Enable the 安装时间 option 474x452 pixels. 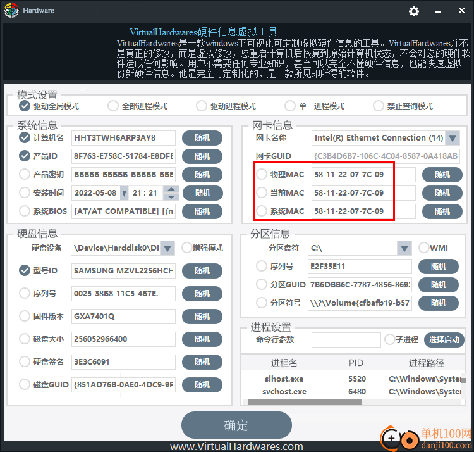[x=25, y=192]
